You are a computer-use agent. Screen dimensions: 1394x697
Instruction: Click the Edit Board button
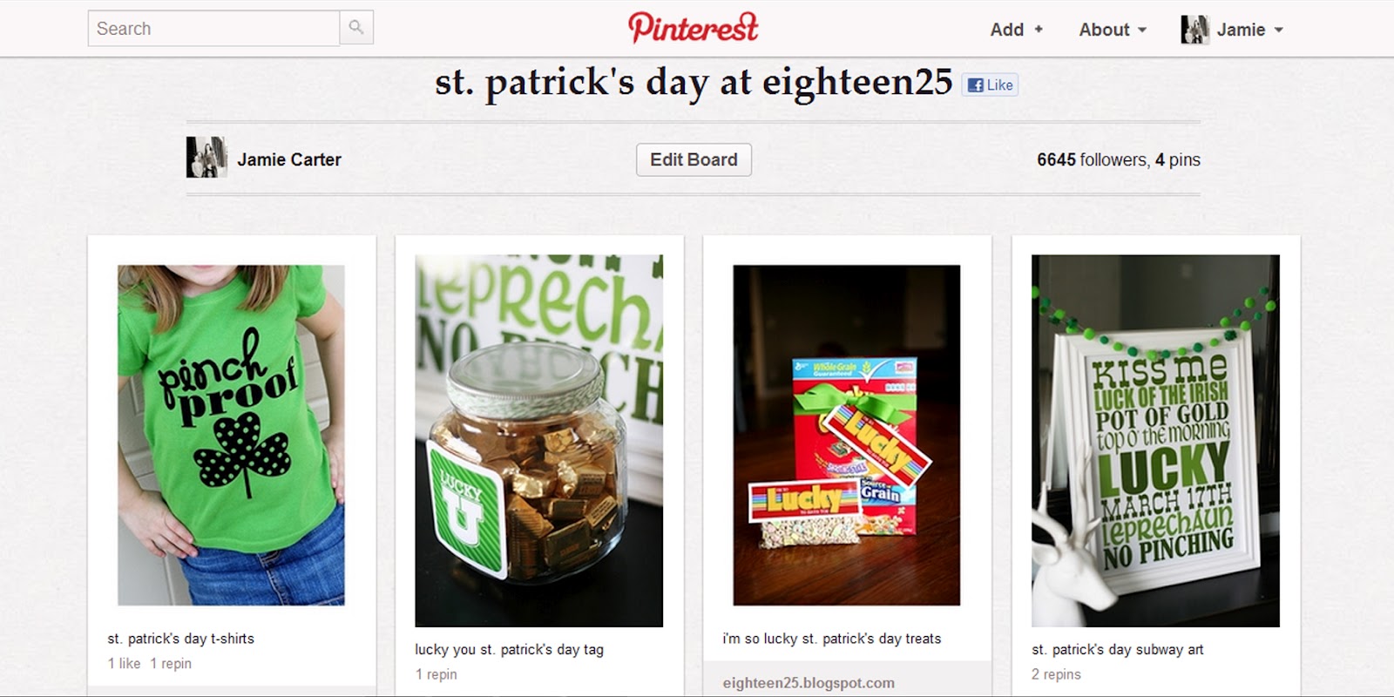tap(694, 159)
